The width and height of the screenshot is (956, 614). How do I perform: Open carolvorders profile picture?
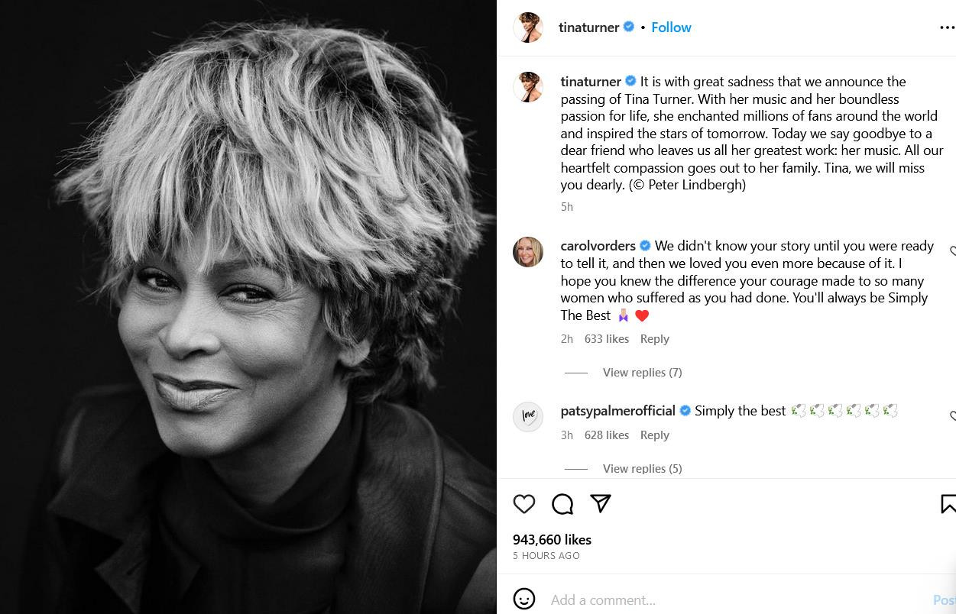click(x=528, y=252)
